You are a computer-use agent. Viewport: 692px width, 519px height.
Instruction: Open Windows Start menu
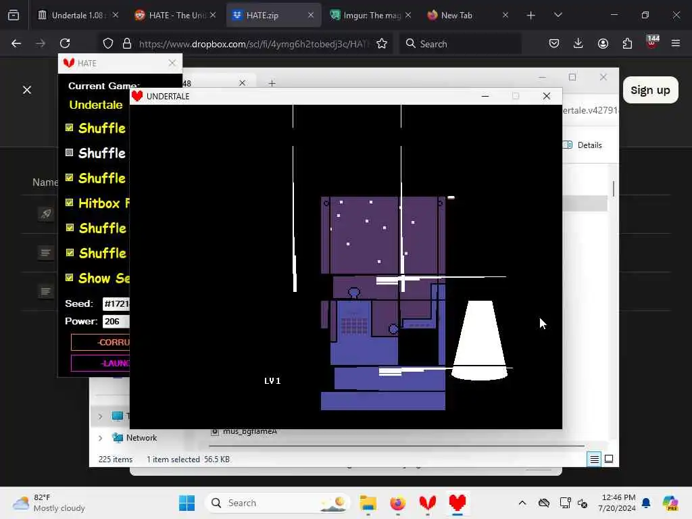pyautogui.click(x=187, y=503)
